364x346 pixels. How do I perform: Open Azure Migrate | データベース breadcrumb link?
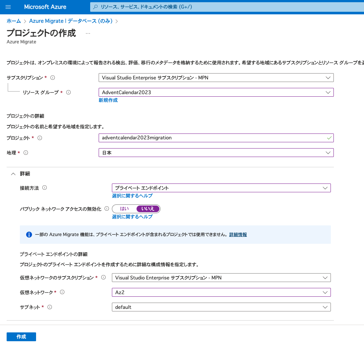(x=70, y=21)
